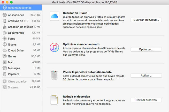Select the iTunes row label
Viewport: 169px width, 112px height.
point(12,56)
